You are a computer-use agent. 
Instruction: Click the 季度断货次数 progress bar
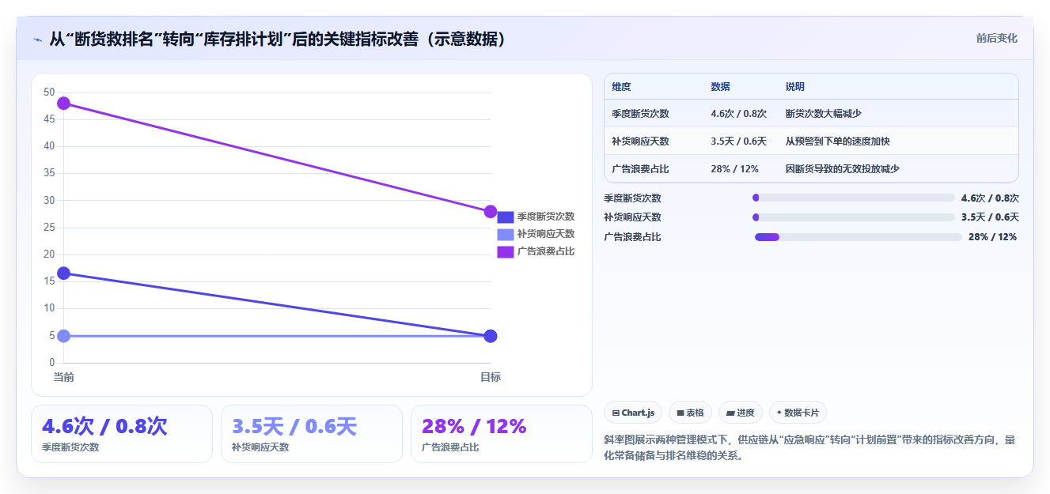(x=854, y=198)
